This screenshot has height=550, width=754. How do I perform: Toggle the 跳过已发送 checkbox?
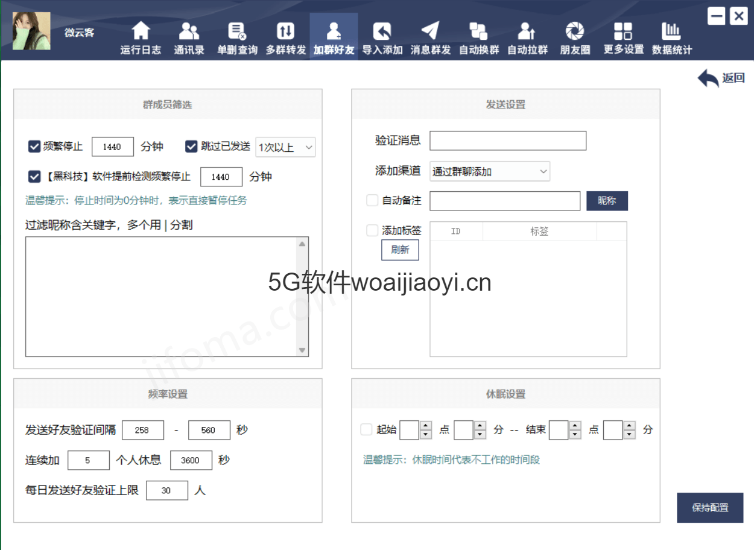(191, 146)
